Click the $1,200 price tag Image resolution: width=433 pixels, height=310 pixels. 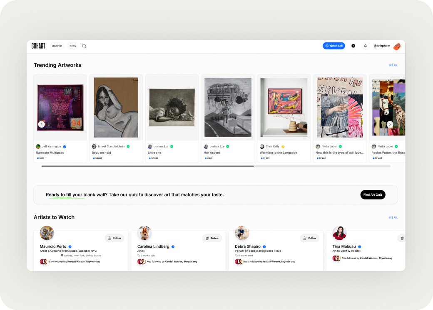tap(265, 158)
